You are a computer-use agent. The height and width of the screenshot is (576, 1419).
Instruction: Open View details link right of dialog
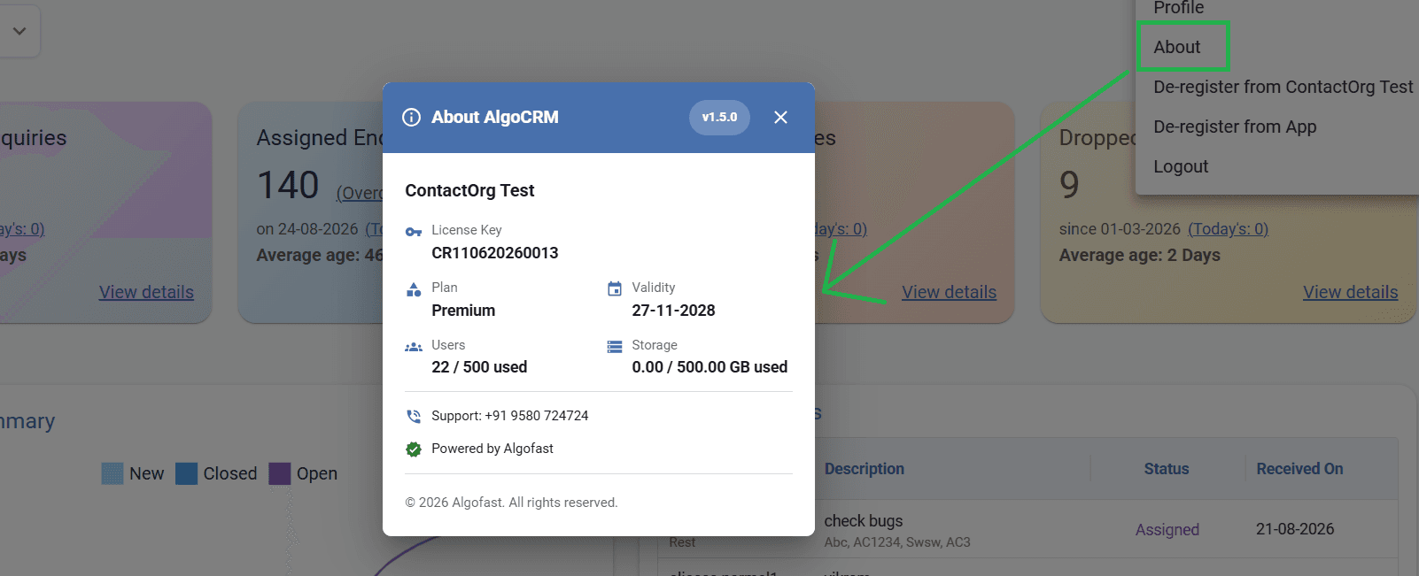pos(949,292)
